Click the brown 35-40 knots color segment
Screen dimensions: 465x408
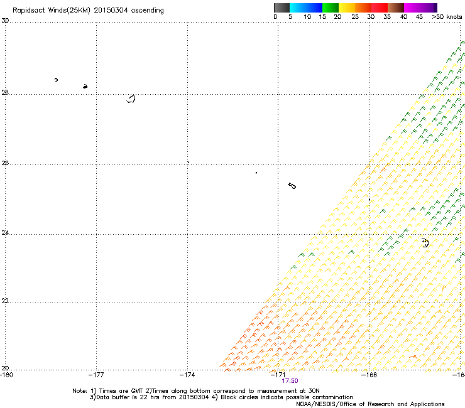[x=396, y=8]
